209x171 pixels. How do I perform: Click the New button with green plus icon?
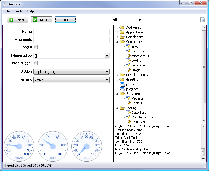click(17, 20)
